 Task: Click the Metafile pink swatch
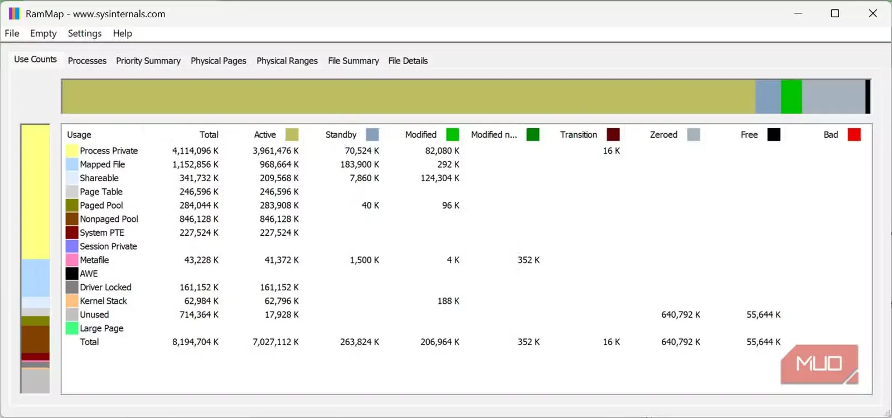[x=72, y=260]
